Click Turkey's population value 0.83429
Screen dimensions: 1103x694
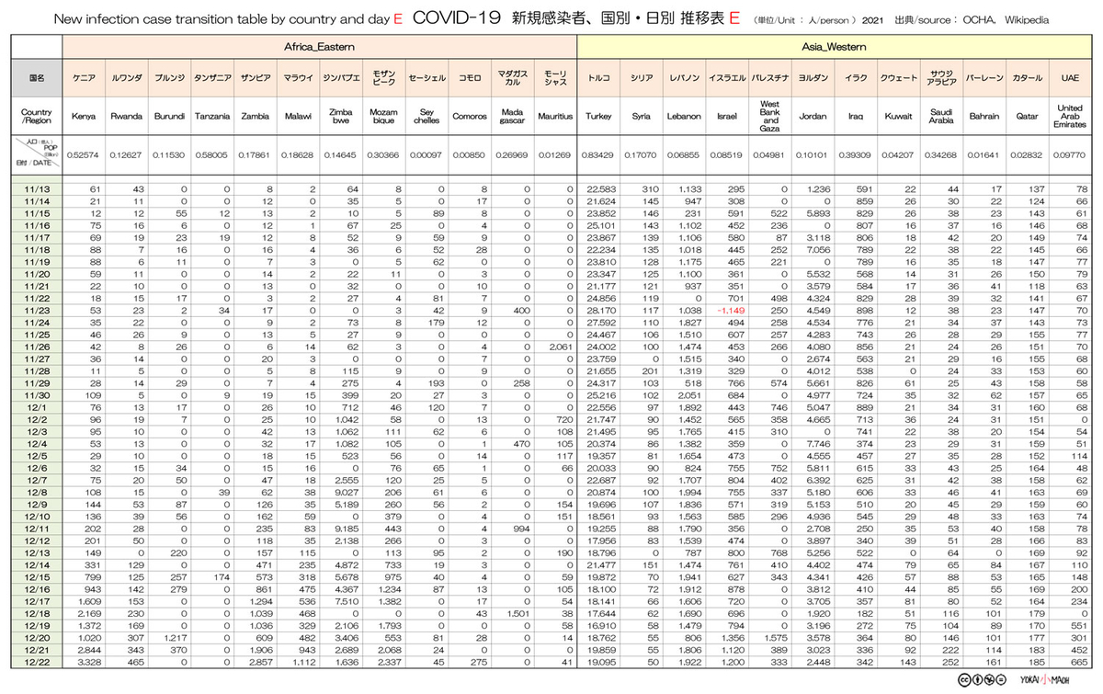599,155
